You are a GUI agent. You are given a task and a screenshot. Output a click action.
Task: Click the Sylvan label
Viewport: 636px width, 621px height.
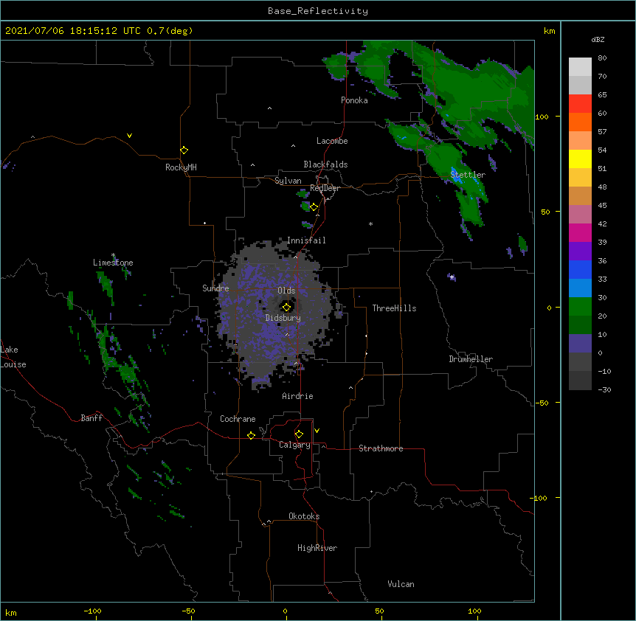[288, 181]
